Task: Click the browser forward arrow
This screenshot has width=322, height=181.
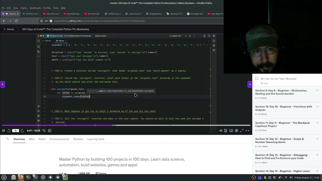Action: pos(10,21)
